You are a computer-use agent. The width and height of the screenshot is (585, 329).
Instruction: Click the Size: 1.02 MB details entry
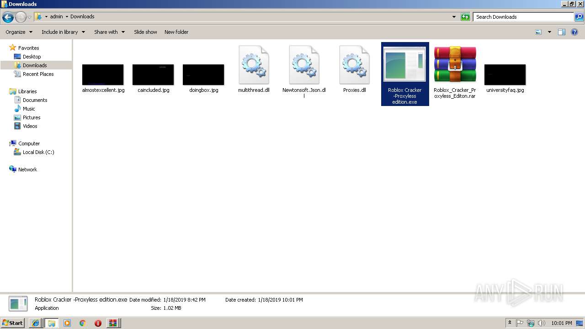tap(166, 308)
